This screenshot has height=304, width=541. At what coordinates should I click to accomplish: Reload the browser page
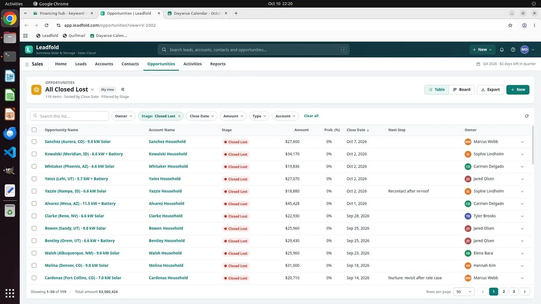pos(46,25)
